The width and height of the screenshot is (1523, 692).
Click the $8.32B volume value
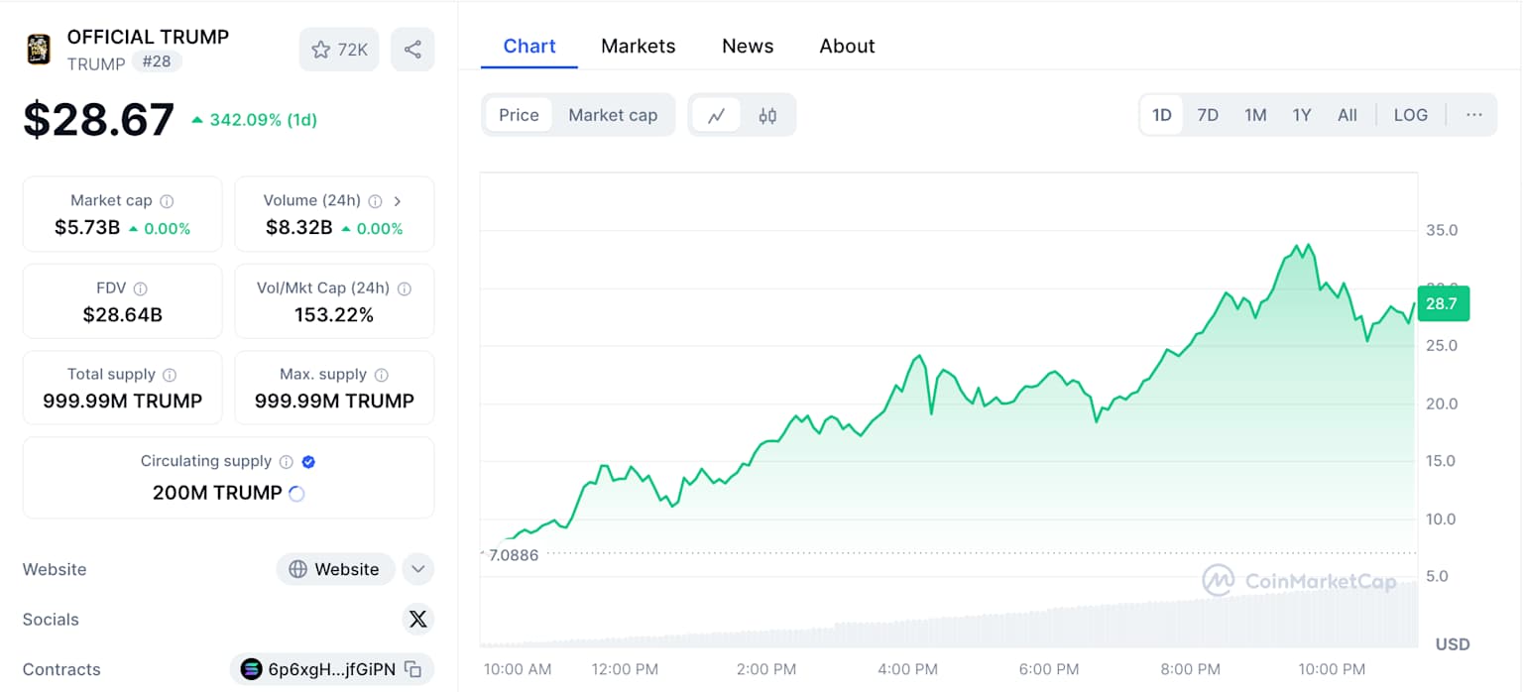coord(298,228)
